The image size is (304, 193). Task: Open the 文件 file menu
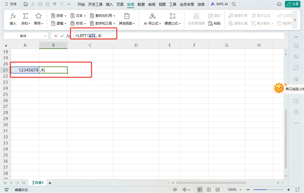[11, 4]
